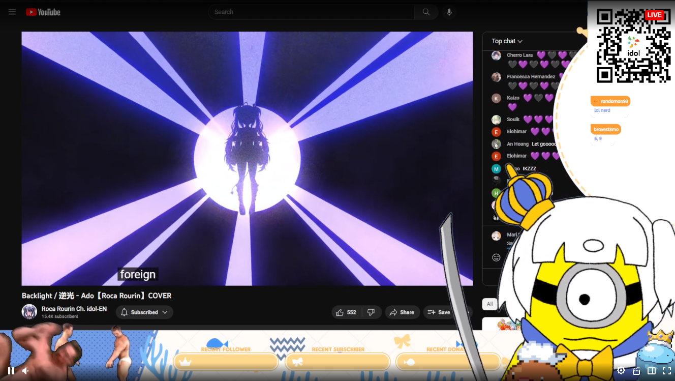Screen dimensions: 675x381
Task: Click the teal M chat avatar
Action: click(497, 168)
